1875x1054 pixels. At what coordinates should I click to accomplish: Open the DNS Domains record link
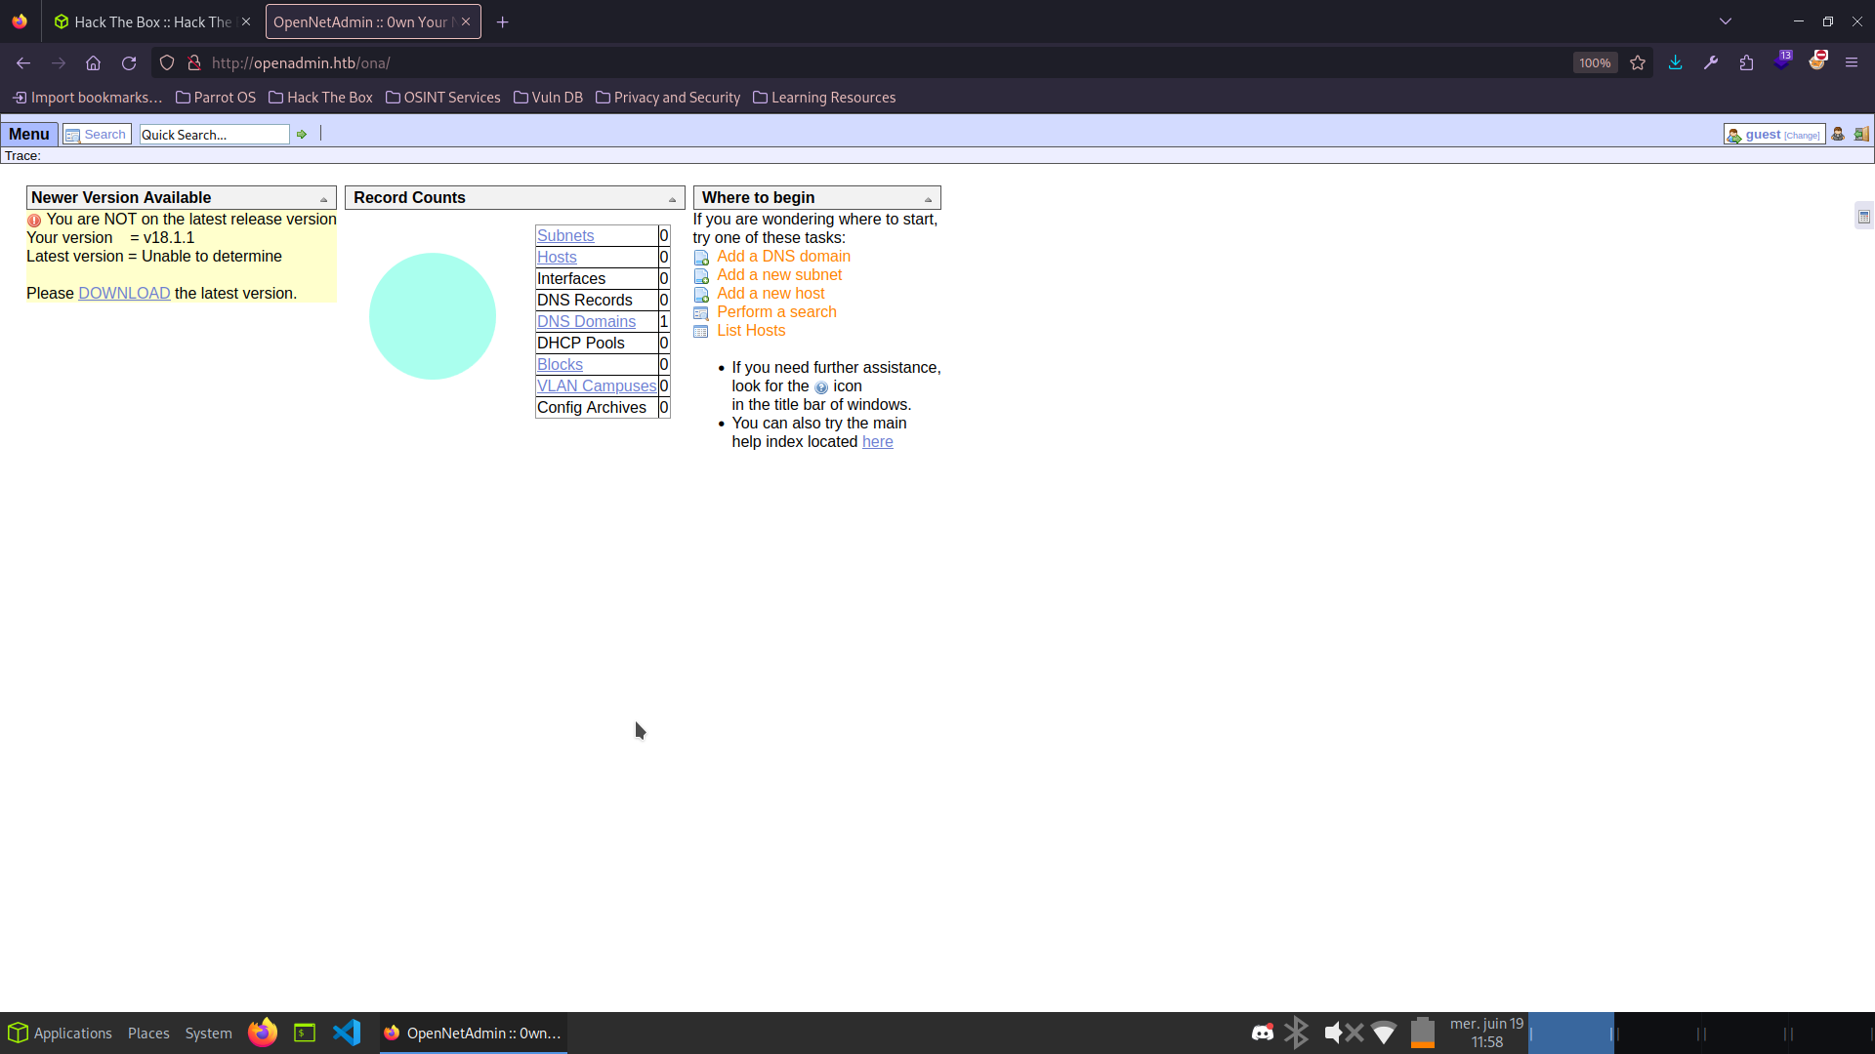point(585,321)
